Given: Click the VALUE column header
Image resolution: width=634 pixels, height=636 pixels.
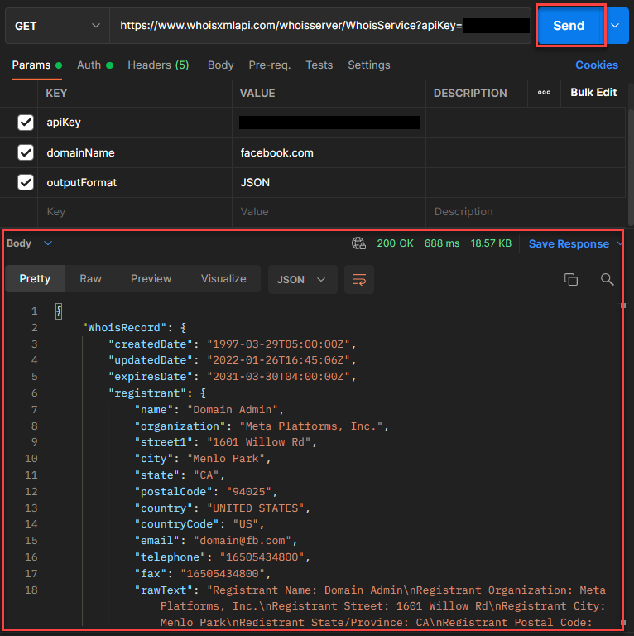Looking at the screenshot, I should 257,94.
